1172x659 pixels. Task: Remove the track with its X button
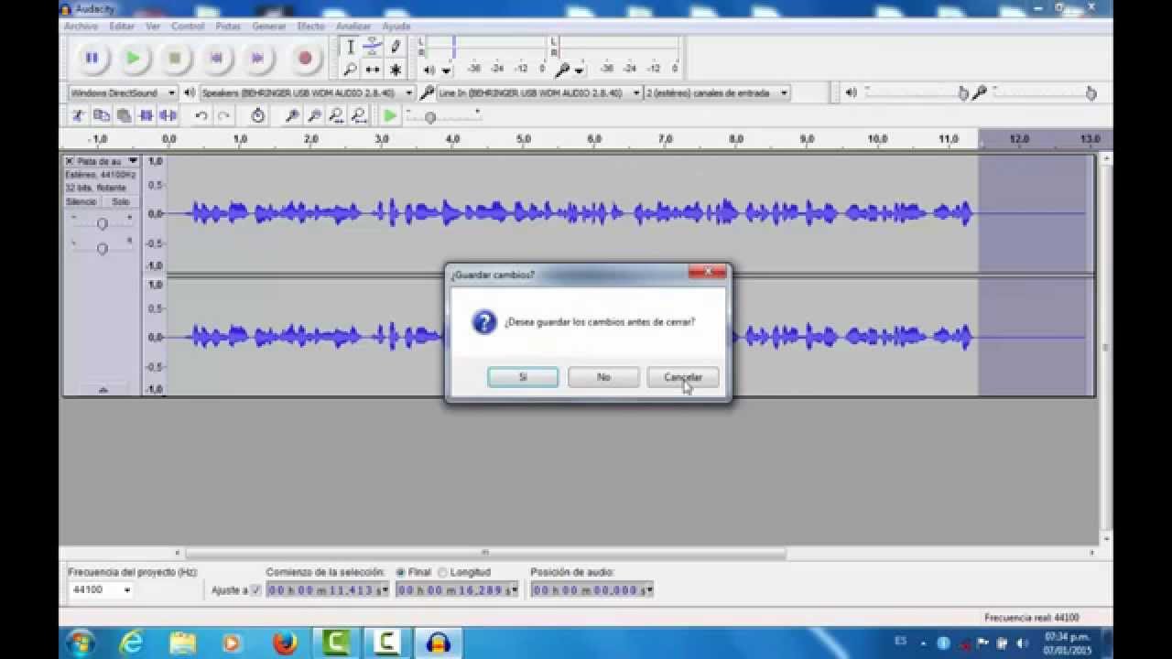(70, 161)
